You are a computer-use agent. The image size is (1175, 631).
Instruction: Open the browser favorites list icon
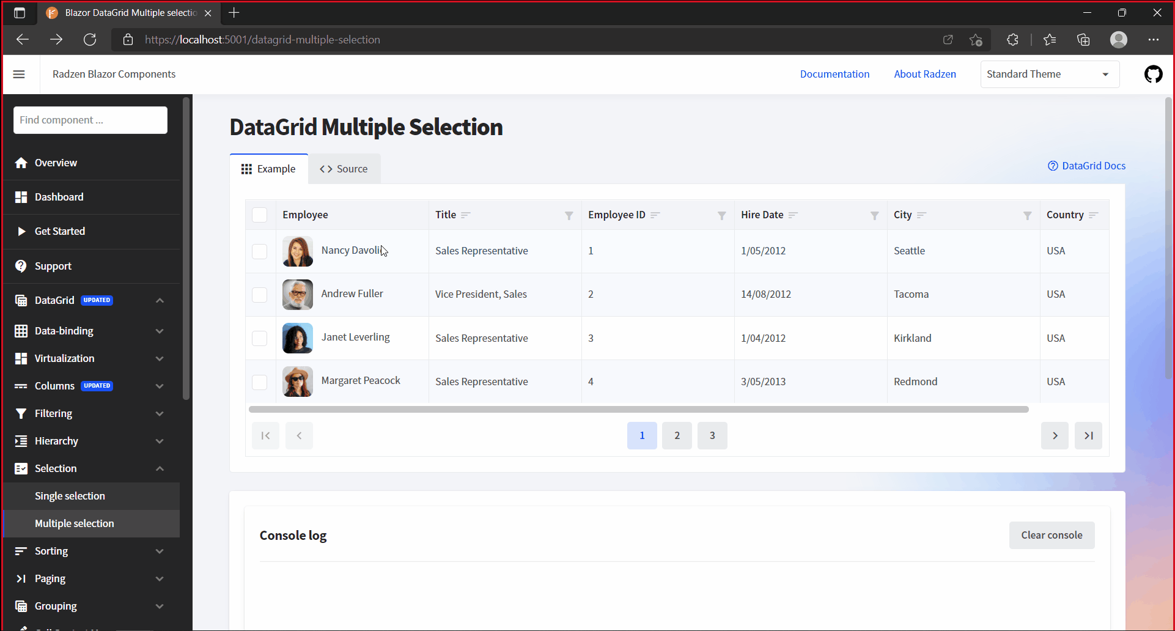click(x=1050, y=40)
